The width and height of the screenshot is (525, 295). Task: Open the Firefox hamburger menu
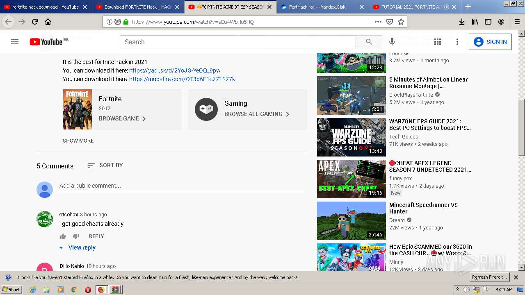517,22
